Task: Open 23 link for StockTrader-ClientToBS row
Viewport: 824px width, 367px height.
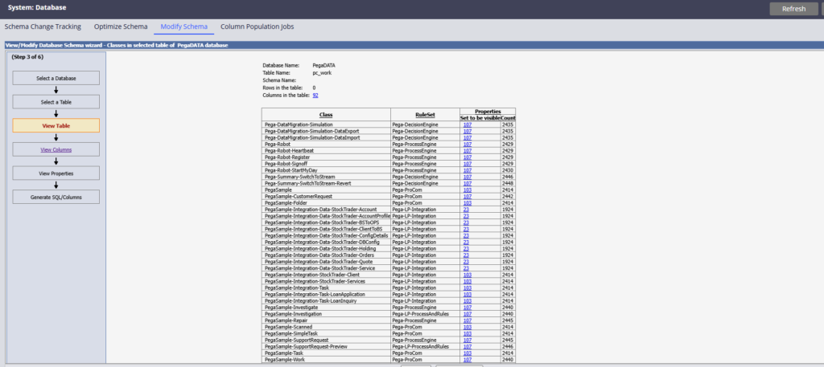Action: [x=466, y=229]
